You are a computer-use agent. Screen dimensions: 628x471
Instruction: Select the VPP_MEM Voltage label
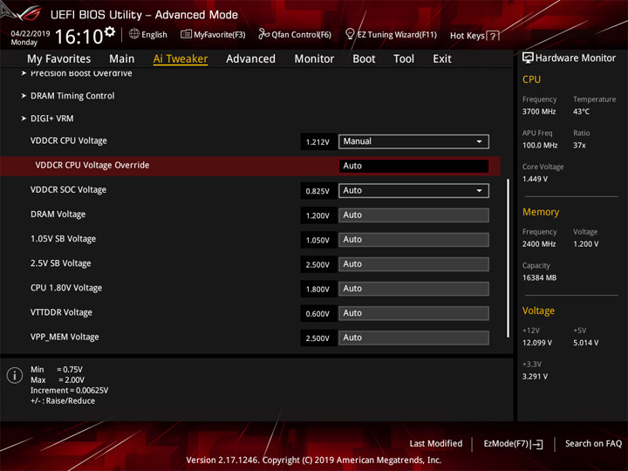point(65,338)
